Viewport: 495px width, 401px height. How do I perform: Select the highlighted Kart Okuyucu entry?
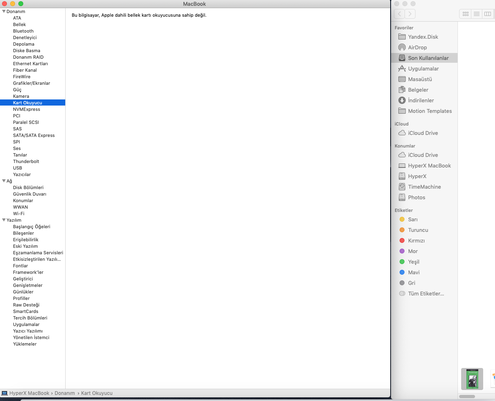[33, 103]
